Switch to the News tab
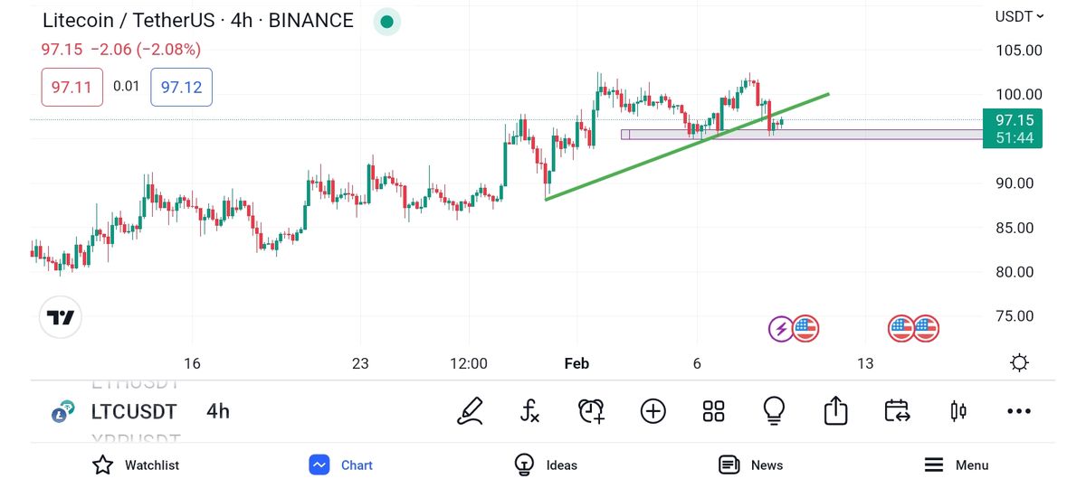This screenshot has height=488, width=1086. point(750,465)
